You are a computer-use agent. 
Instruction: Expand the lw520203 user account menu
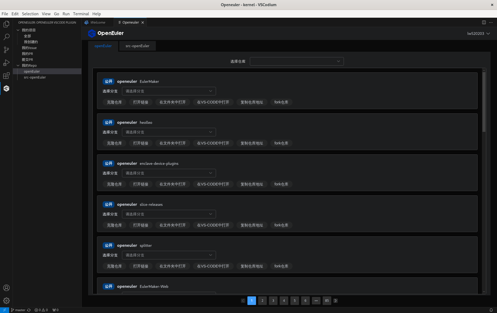[478, 33]
